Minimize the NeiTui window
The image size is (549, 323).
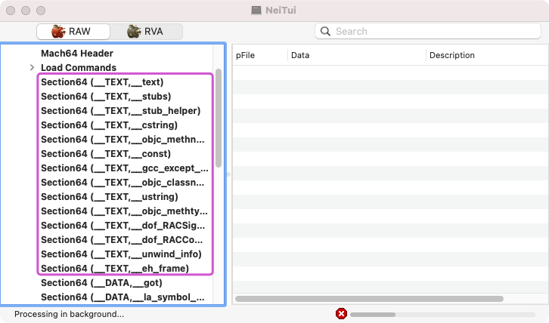pos(26,11)
